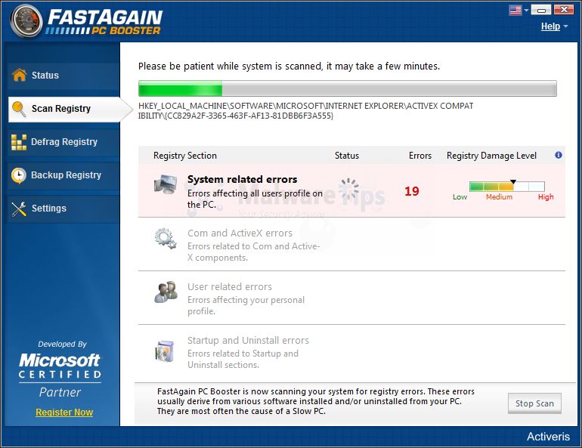Image resolution: width=582 pixels, height=448 pixels.
Task: Click the gears icon for Com and ActiveX errors
Action: point(166,238)
